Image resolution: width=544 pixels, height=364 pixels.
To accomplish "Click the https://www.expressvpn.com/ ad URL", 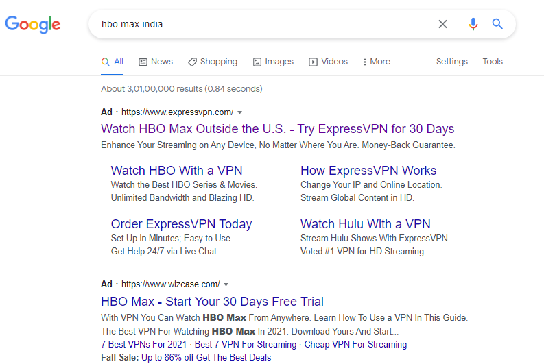I will tap(177, 112).
